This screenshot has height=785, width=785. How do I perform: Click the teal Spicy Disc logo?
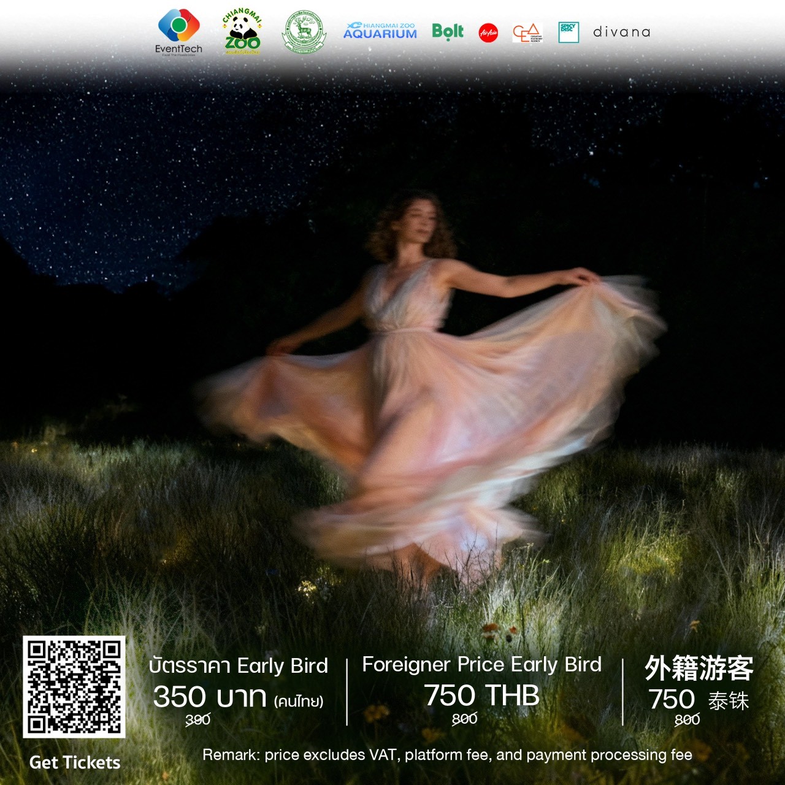[569, 33]
